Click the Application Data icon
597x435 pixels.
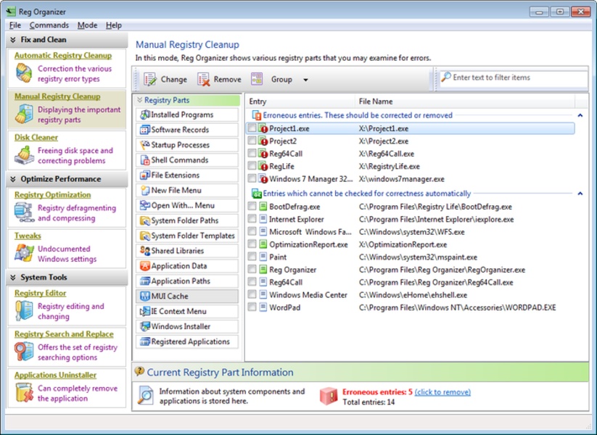tap(144, 265)
